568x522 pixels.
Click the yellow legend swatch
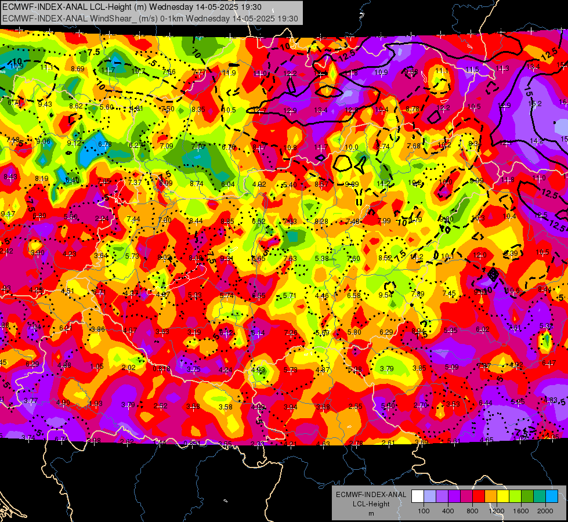point(503,496)
